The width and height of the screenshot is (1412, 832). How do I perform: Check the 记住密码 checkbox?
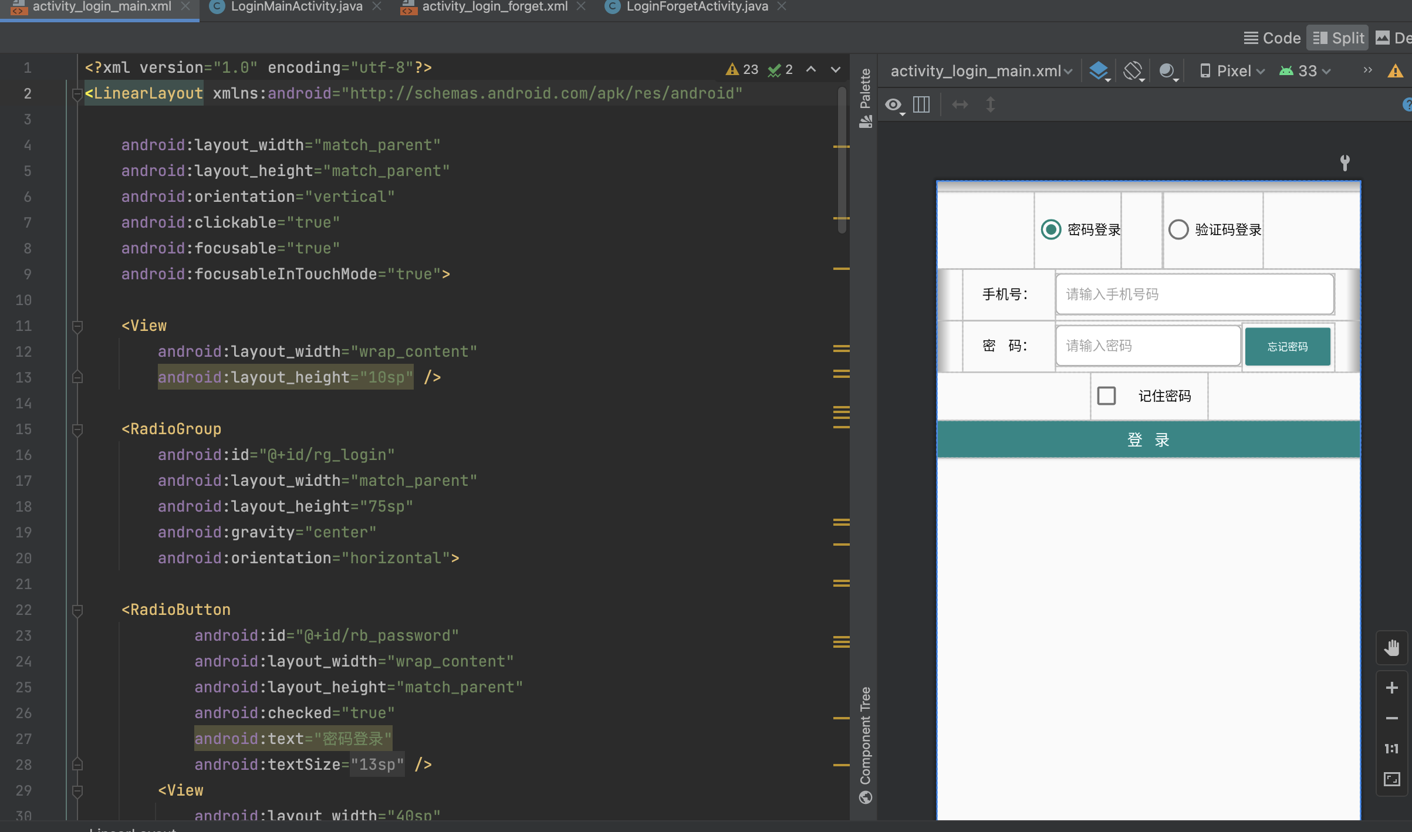[1106, 396]
